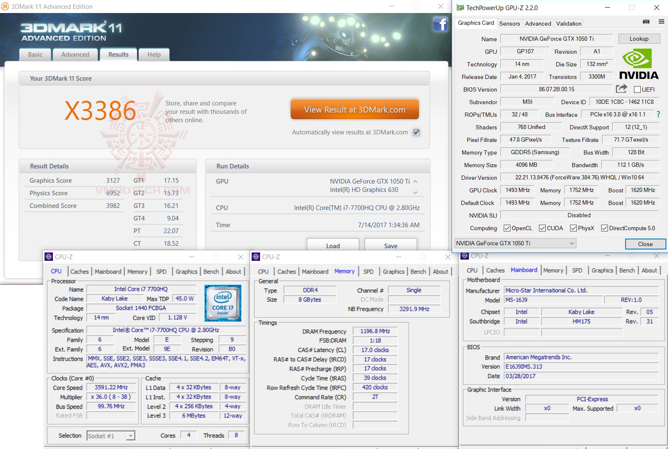The image size is (668, 449).
Task: Click the Graphics Card tab in GPU-Z
Action: tap(476, 23)
